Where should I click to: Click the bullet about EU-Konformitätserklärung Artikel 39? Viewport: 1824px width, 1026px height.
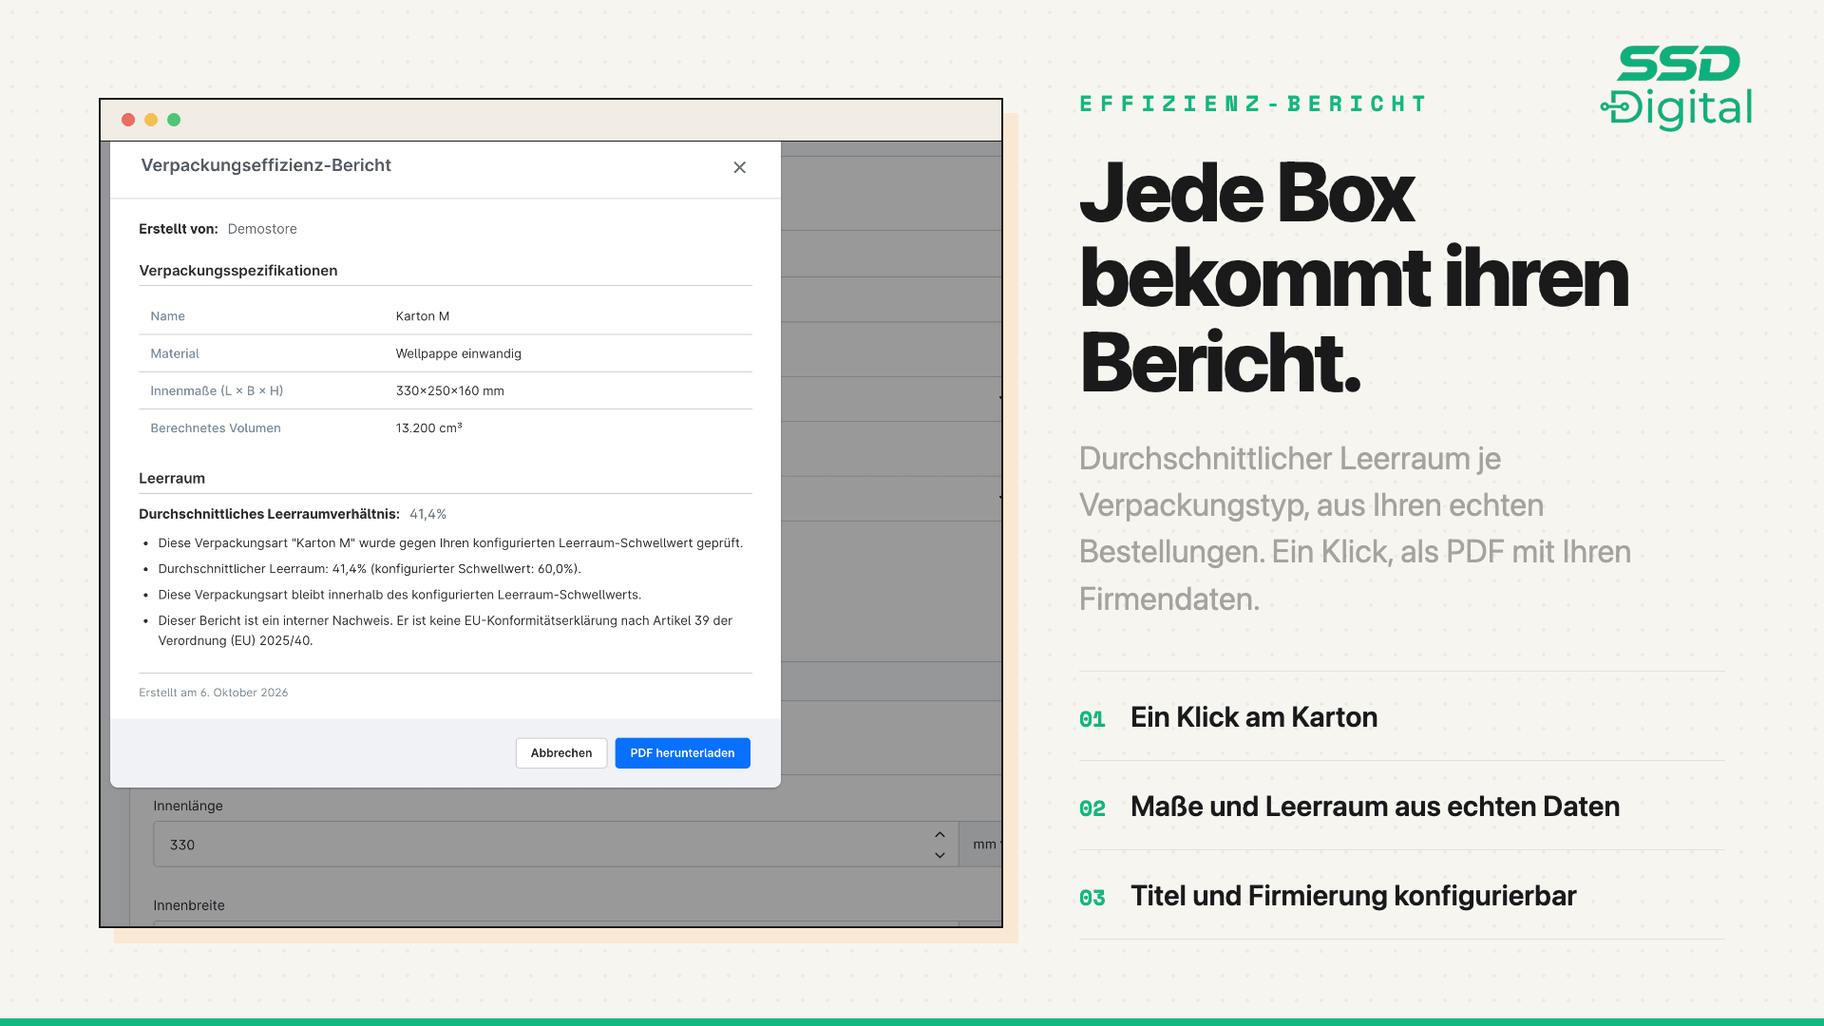pos(445,631)
